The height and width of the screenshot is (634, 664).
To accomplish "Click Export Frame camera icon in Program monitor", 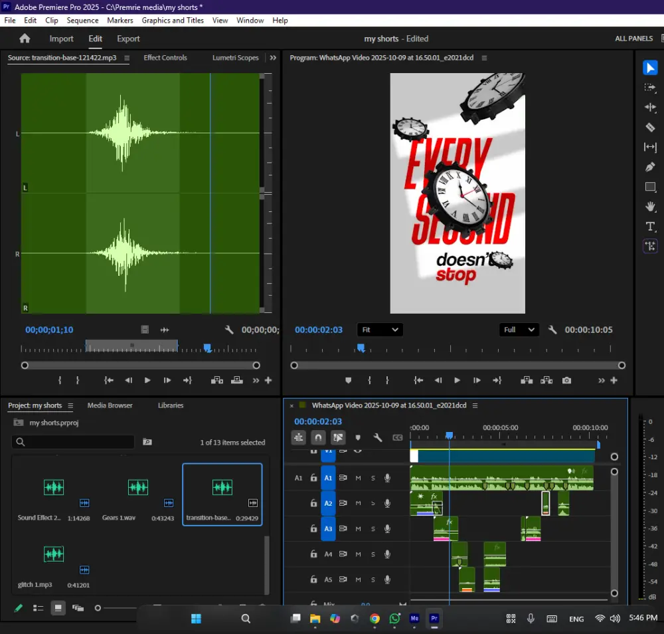I will point(566,380).
